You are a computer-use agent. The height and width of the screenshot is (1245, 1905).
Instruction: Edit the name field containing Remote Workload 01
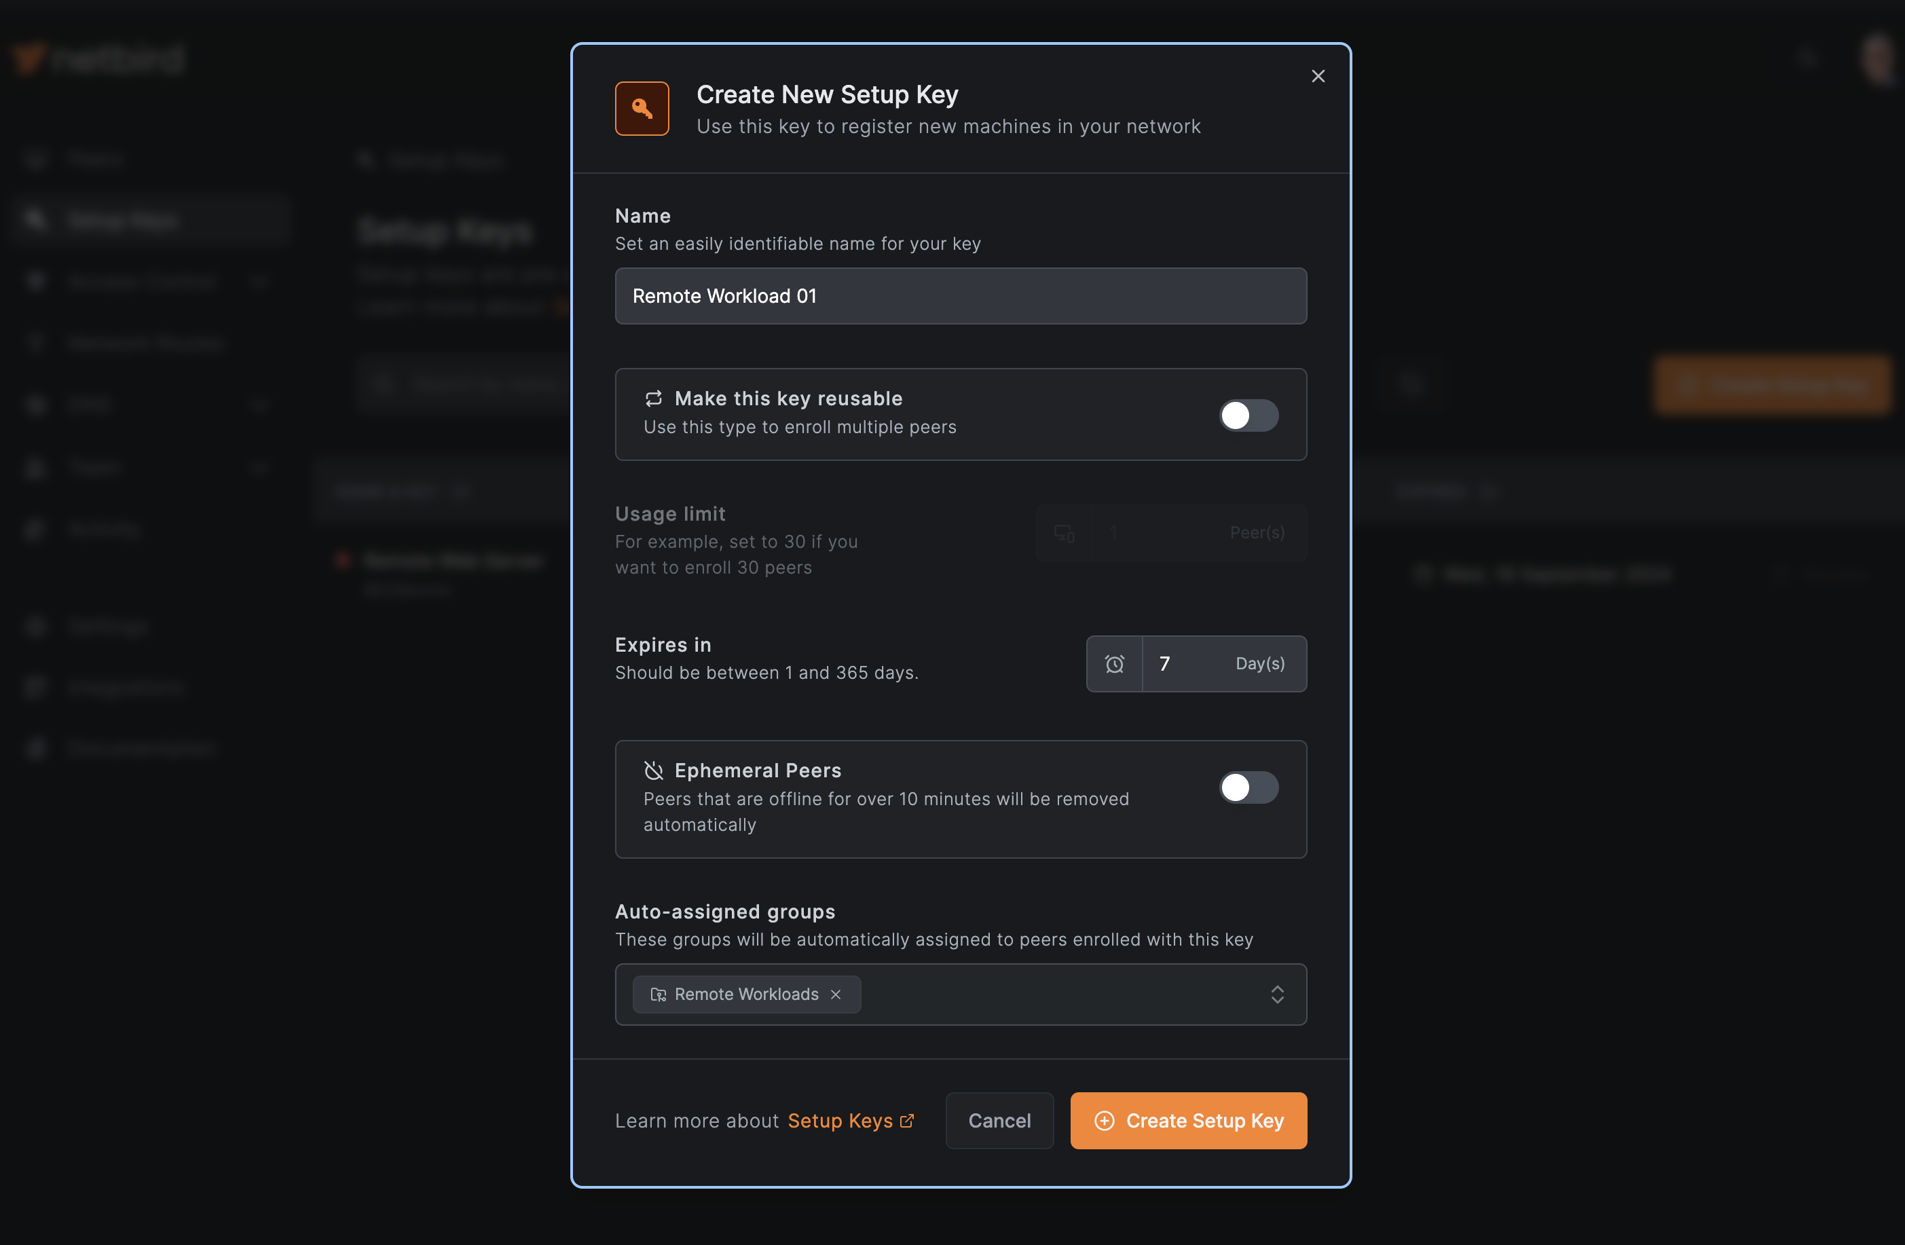[x=960, y=295]
